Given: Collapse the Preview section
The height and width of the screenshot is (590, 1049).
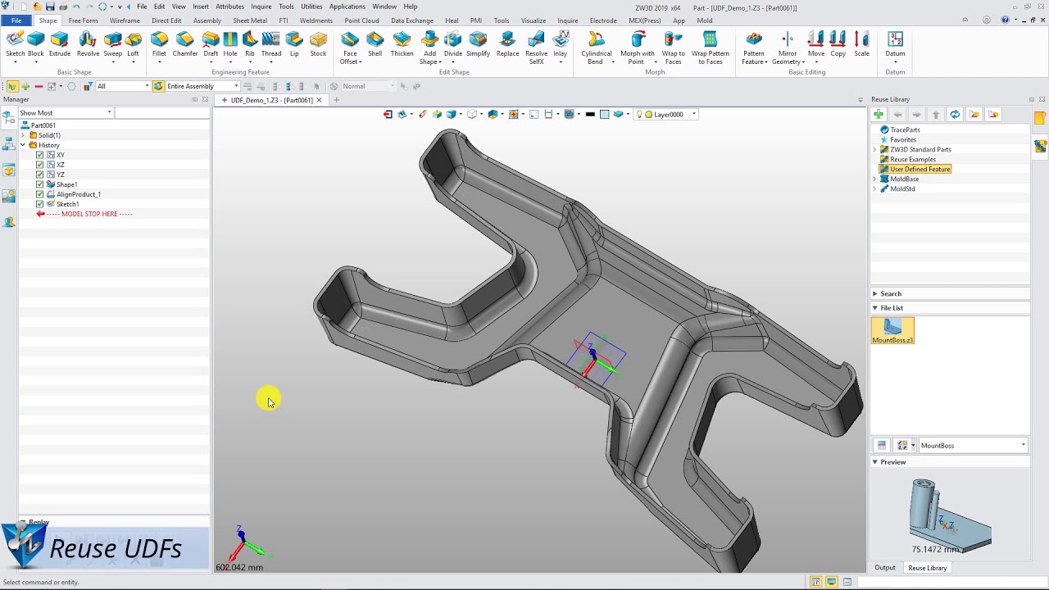Looking at the screenshot, I should point(874,462).
